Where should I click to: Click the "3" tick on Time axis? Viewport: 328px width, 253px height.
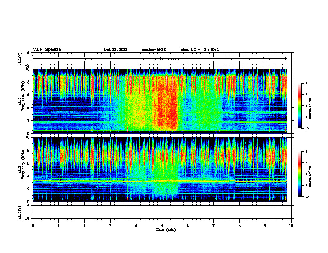click(110, 226)
